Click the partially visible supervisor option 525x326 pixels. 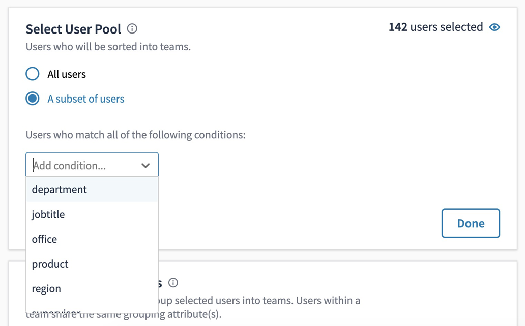point(56,311)
